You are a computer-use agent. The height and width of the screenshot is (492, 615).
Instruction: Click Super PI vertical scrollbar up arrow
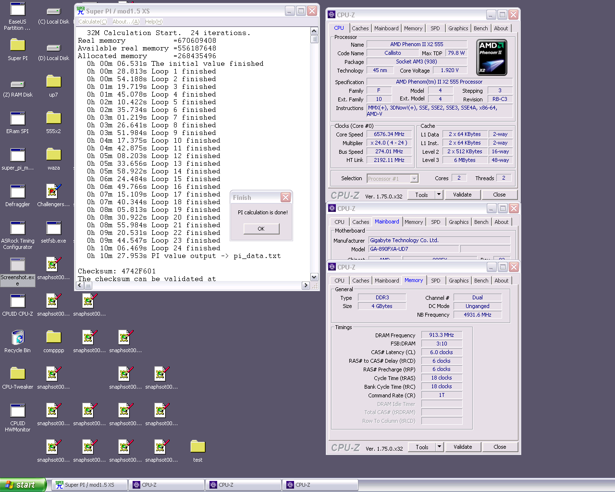[314, 31]
